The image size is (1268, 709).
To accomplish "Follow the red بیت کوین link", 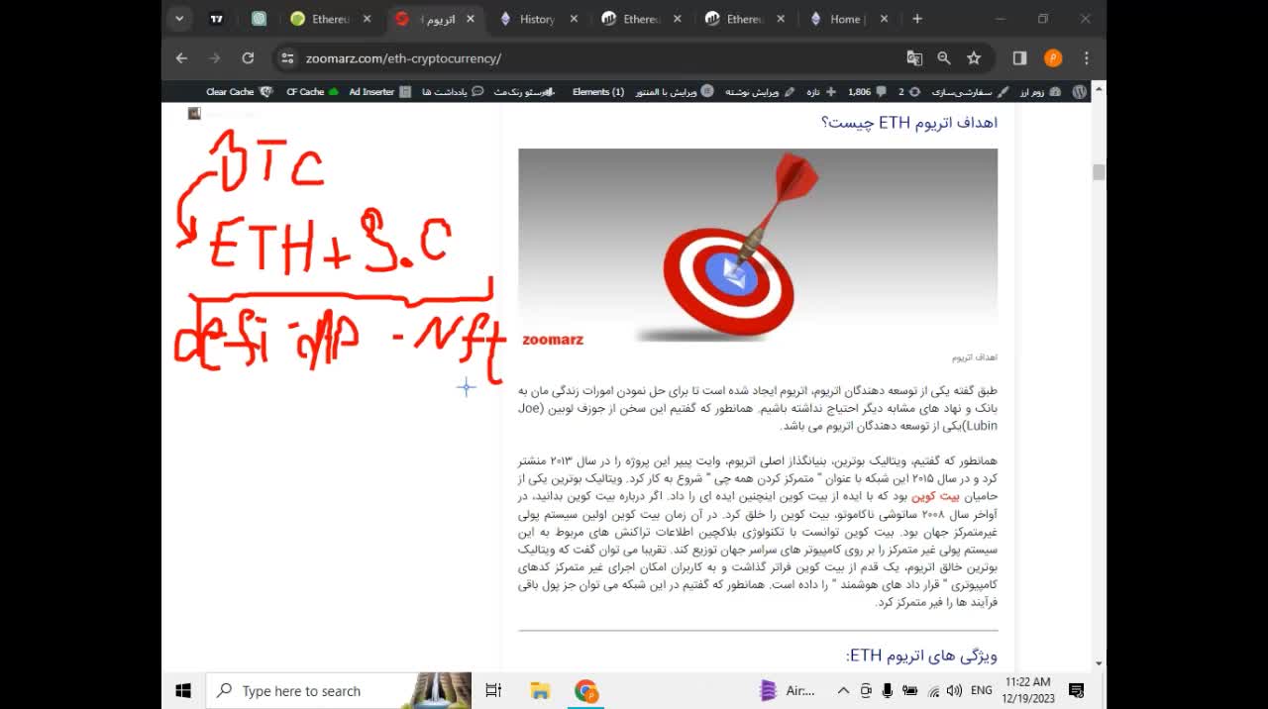I will click(x=936, y=496).
